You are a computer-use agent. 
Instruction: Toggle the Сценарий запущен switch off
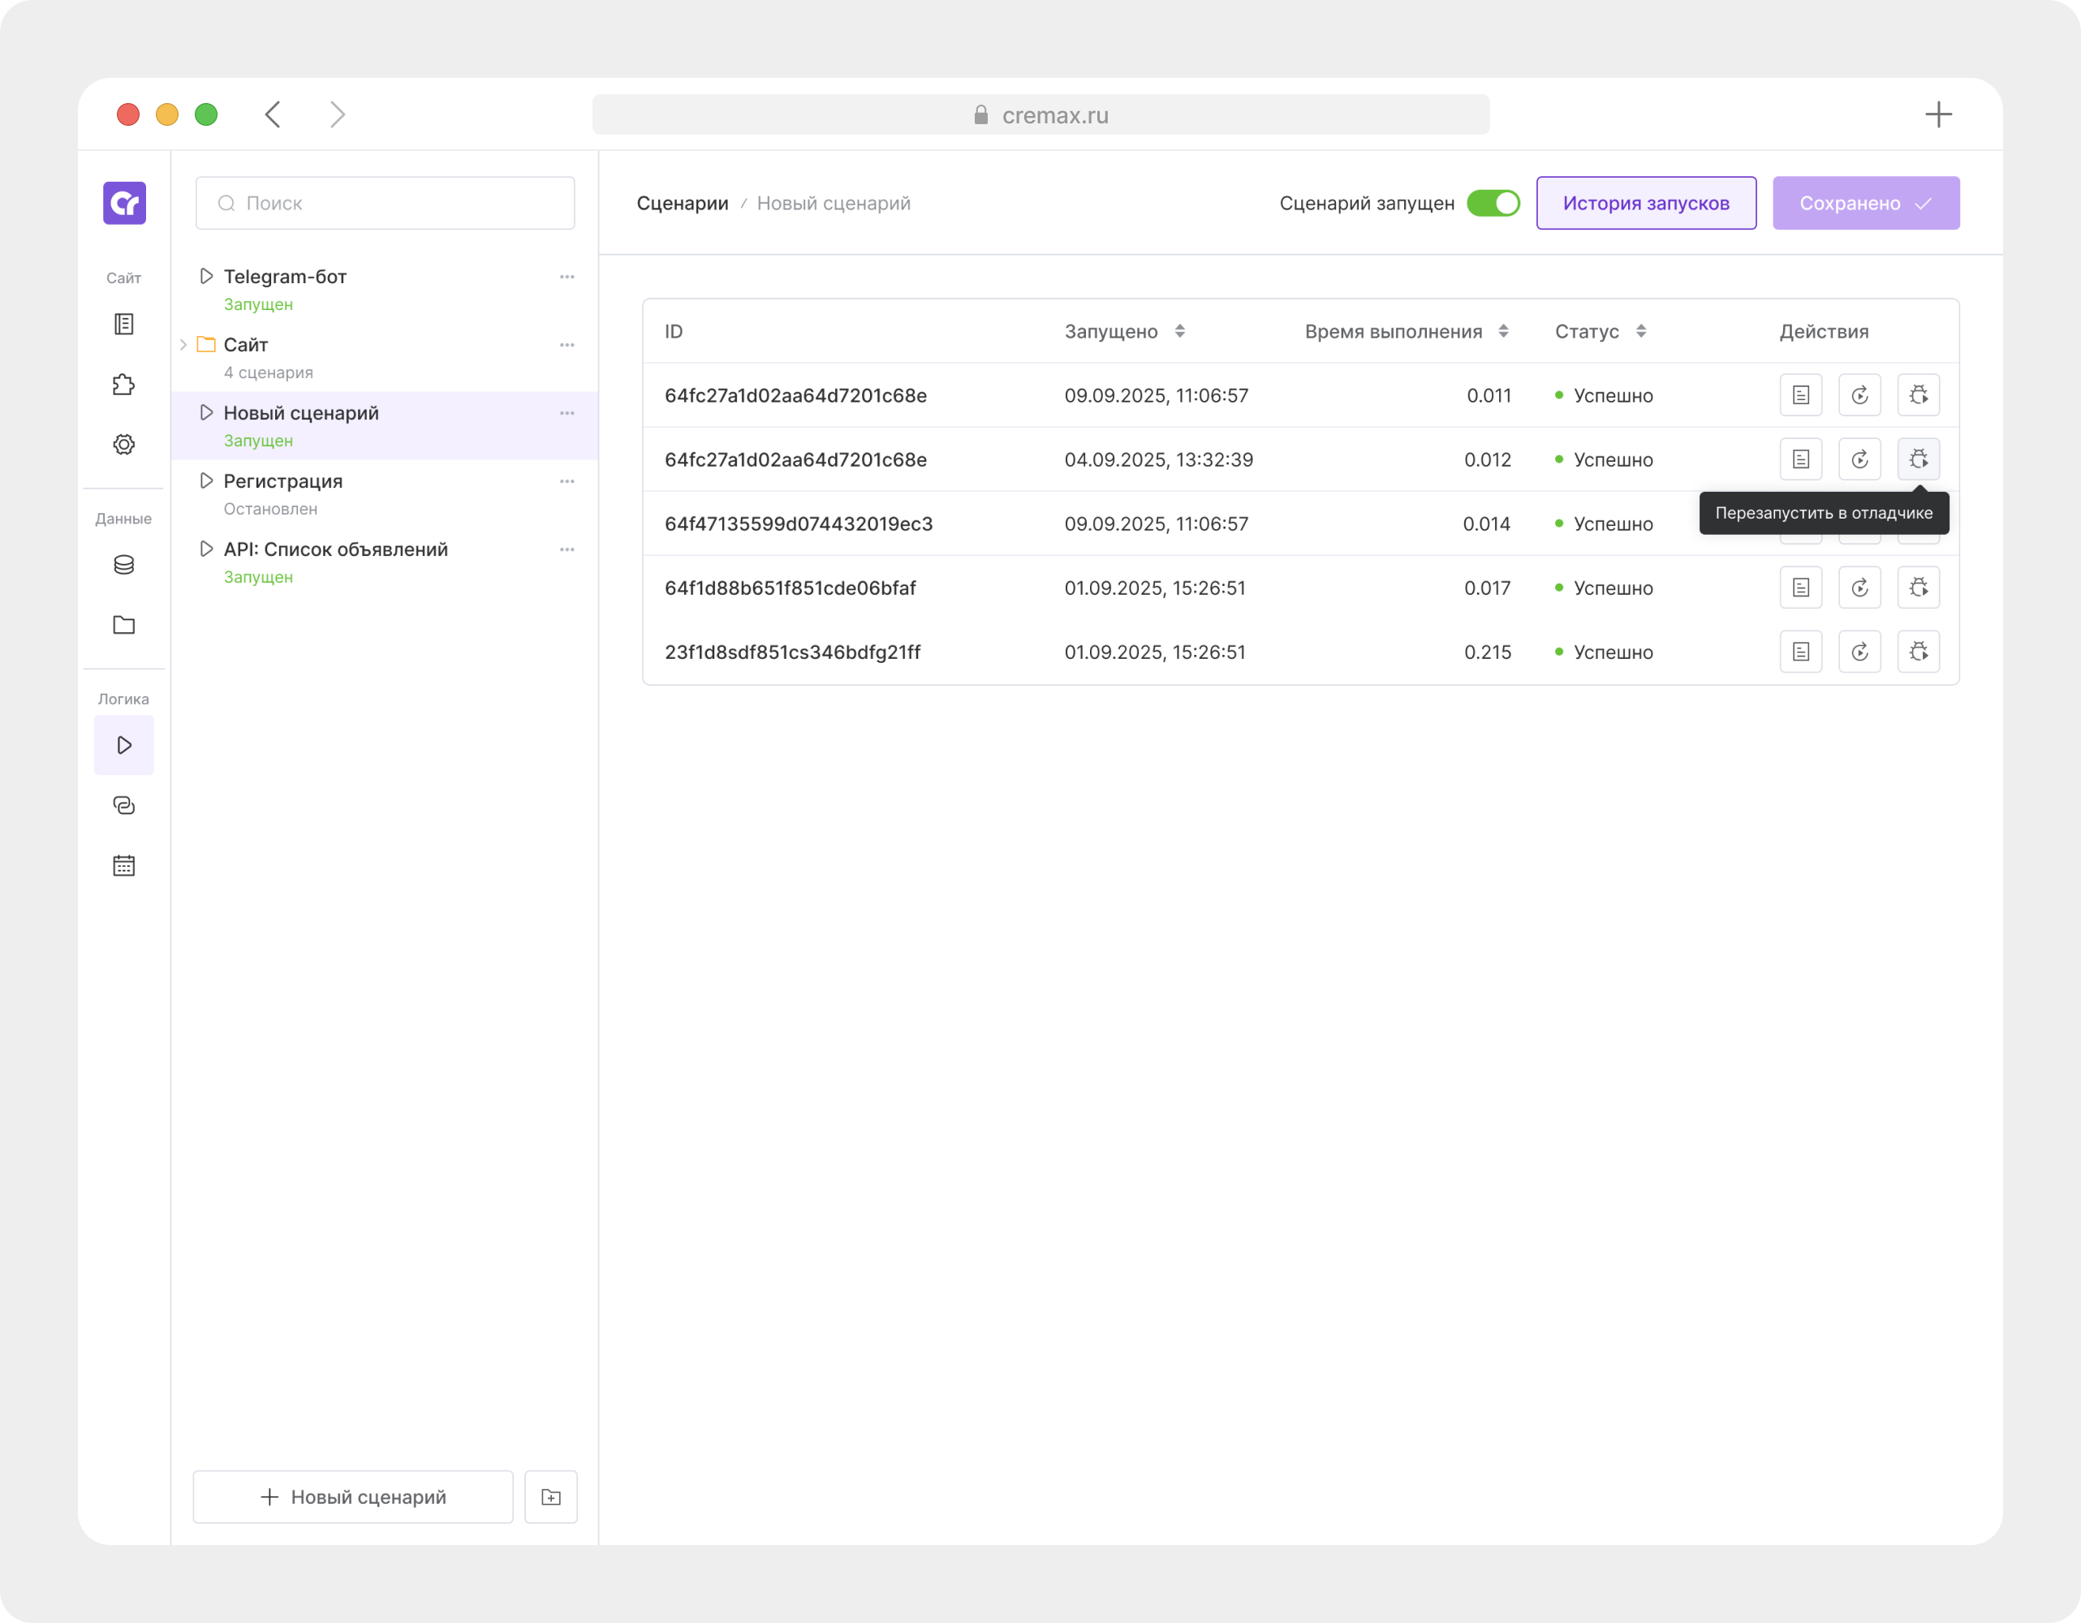1492,203
